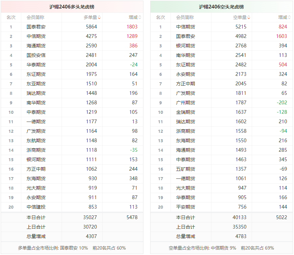Click 会员简称 header in short table
Image resolution: width=294 pixels, height=255 pixels.
coord(185,18)
